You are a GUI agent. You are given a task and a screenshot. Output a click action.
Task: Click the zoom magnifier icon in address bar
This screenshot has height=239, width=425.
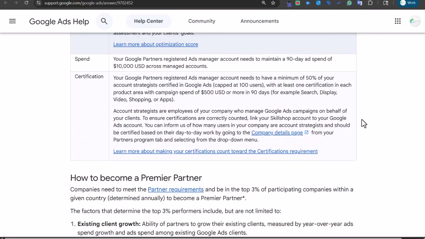click(x=264, y=3)
